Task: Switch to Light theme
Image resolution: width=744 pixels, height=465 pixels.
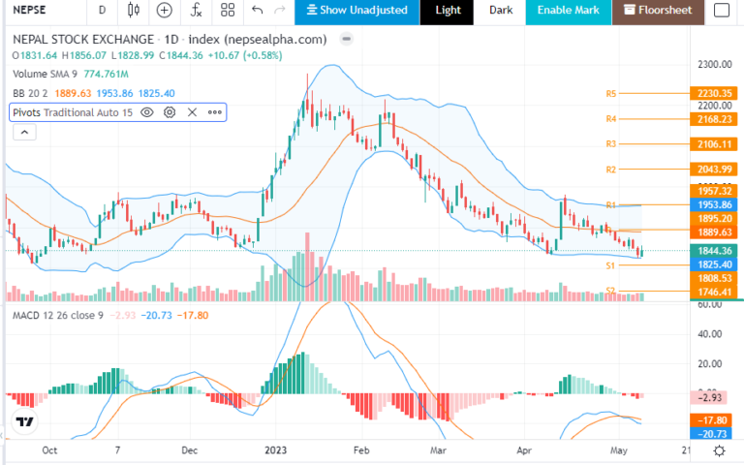Action: click(448, 11)
